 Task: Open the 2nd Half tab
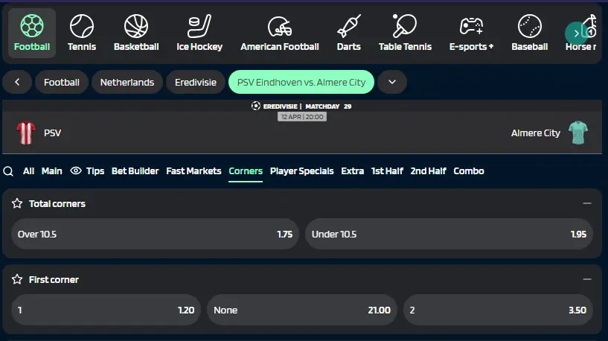pyautogui.click(x=428, y=171)
